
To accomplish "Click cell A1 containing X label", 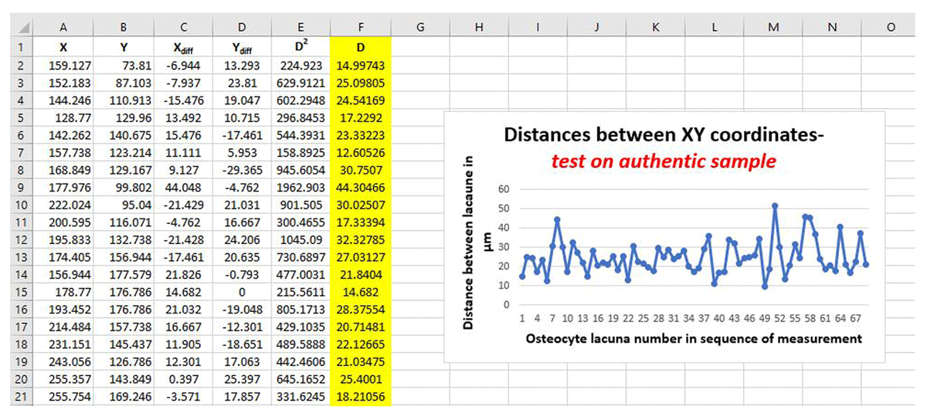I will [x=64, y=47].
